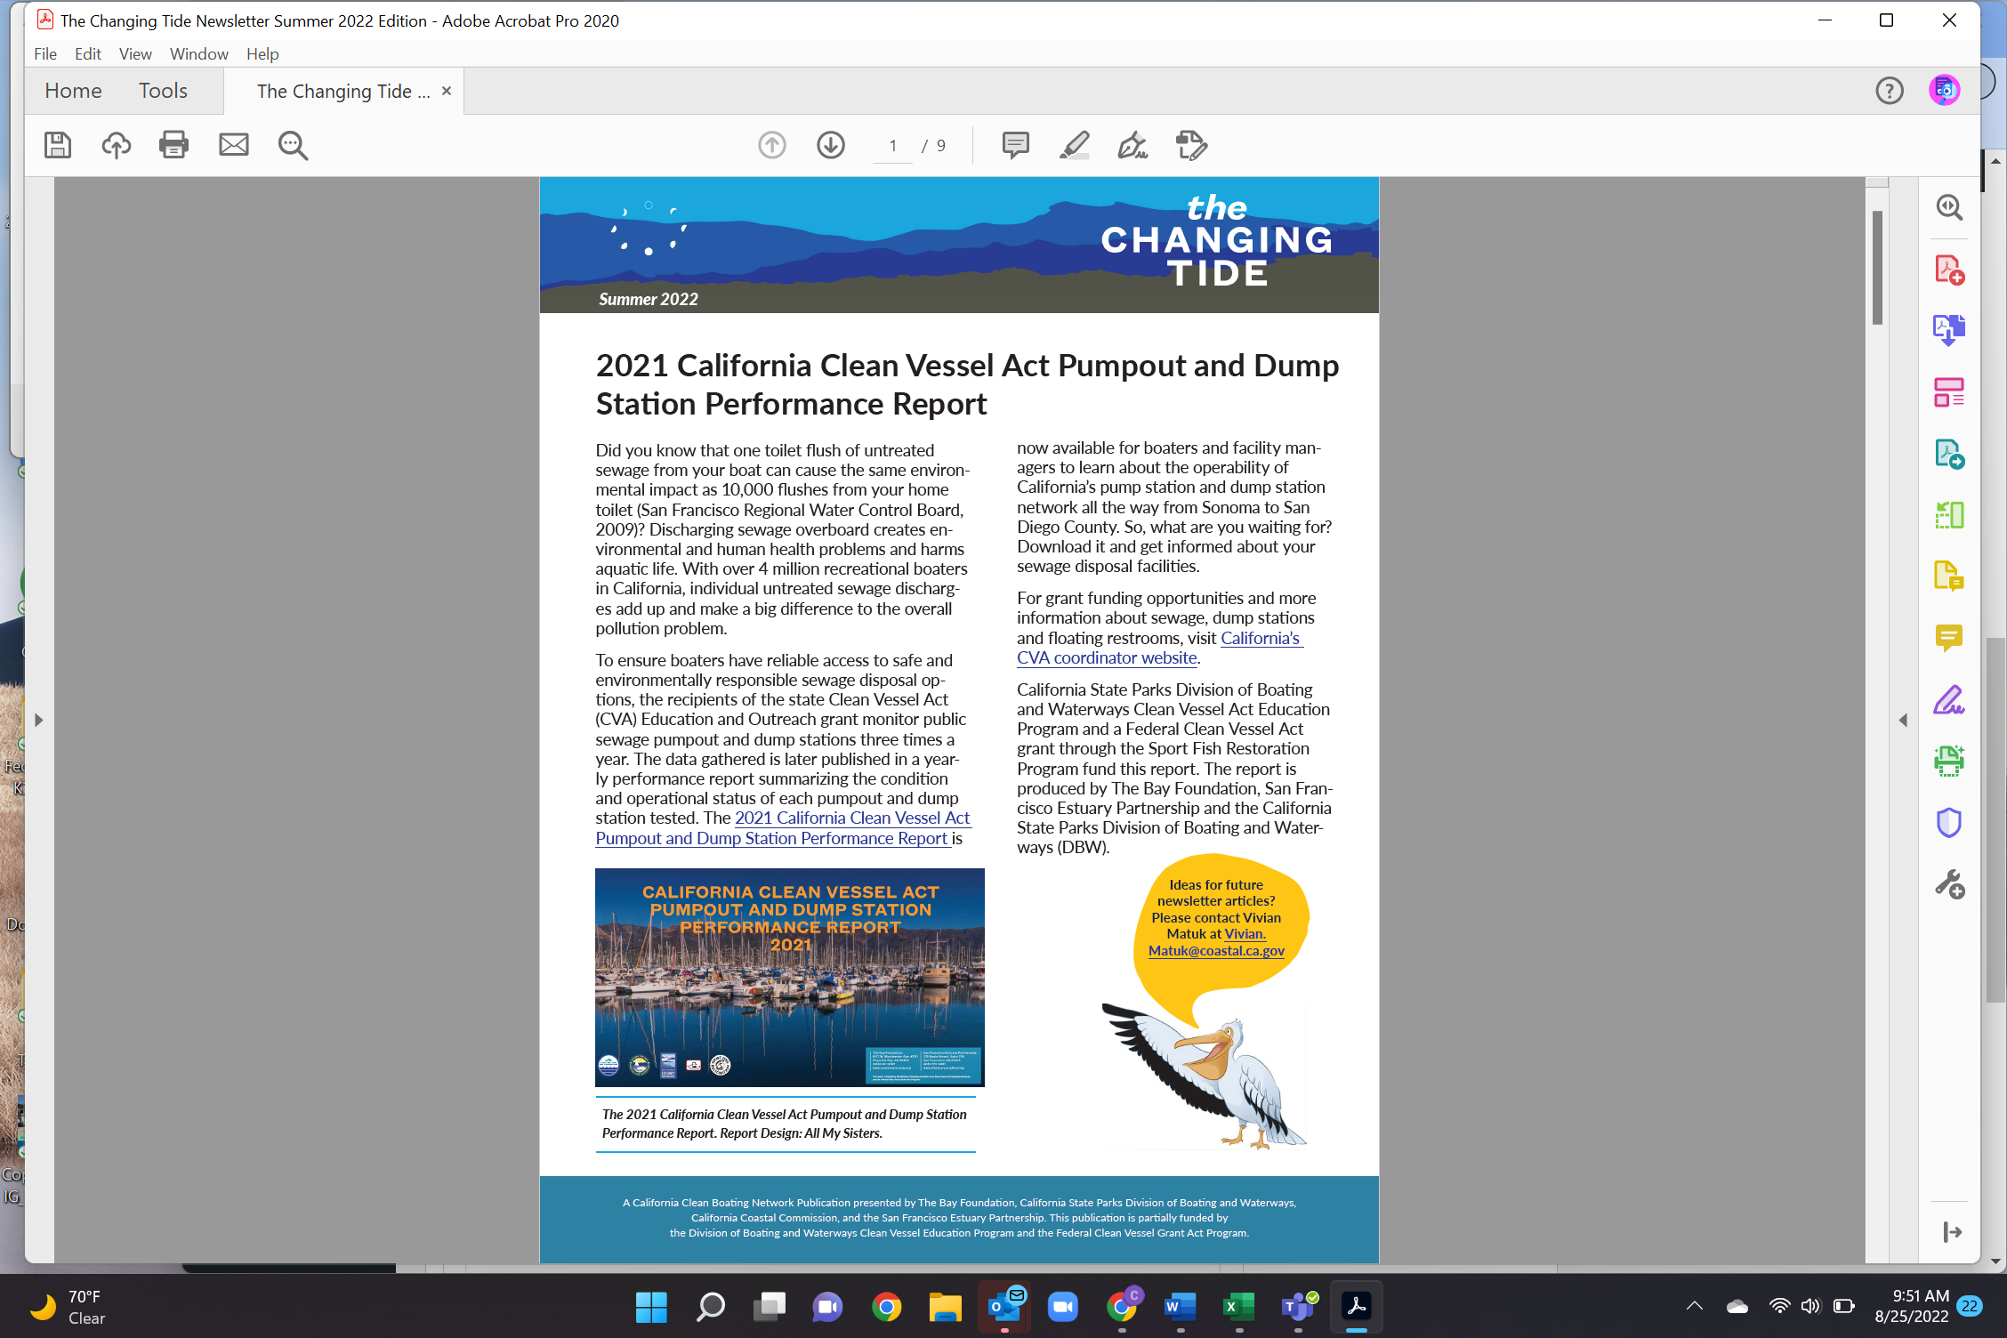Collapse the right tools pane arrow

click(x=1903, y=720)
